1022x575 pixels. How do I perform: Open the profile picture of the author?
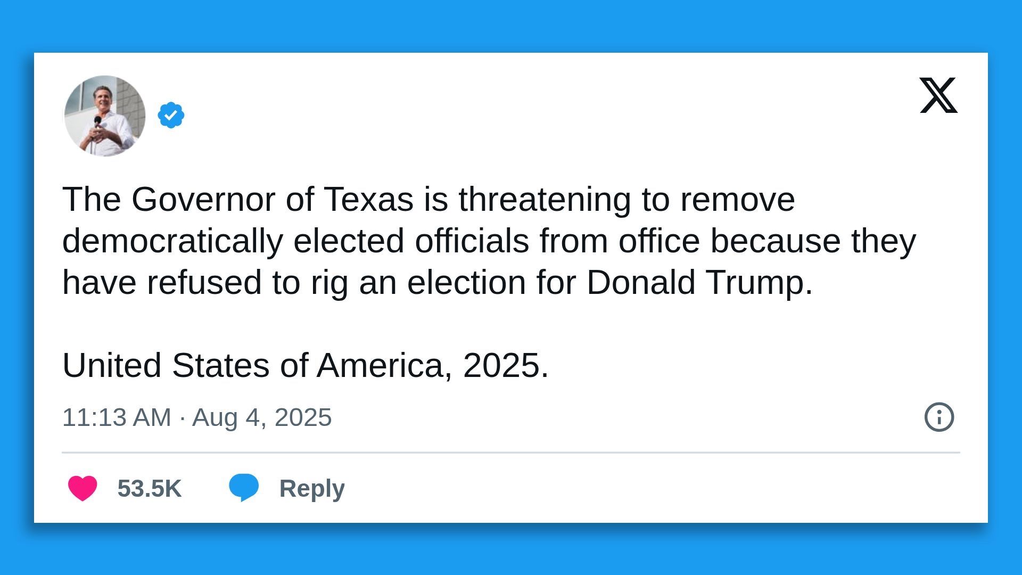pyautogui.click(x=104, y=116)
